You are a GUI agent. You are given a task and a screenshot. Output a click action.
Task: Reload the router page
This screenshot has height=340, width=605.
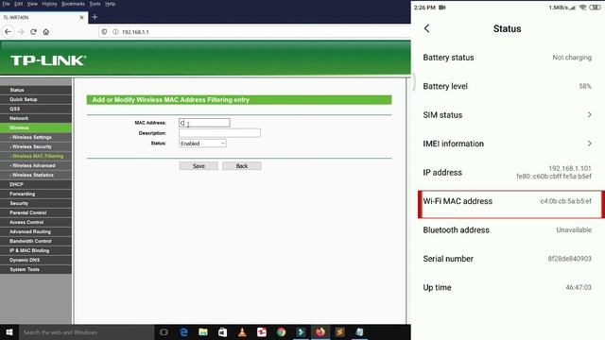click(34, 32)
